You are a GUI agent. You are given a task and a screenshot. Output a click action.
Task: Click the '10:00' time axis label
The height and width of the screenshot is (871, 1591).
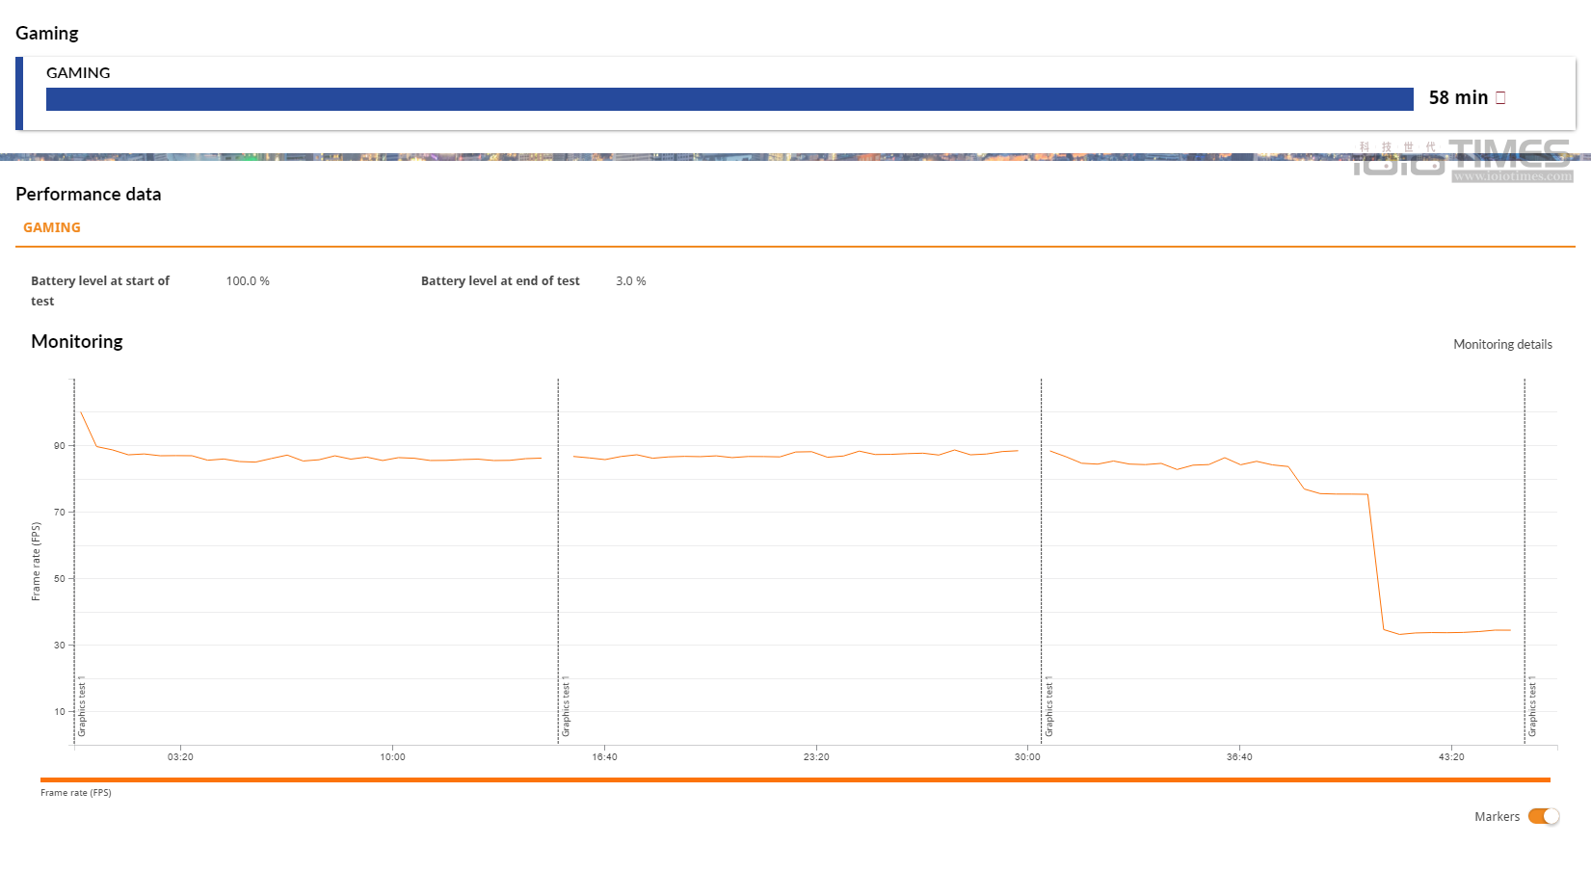(392, 757)
